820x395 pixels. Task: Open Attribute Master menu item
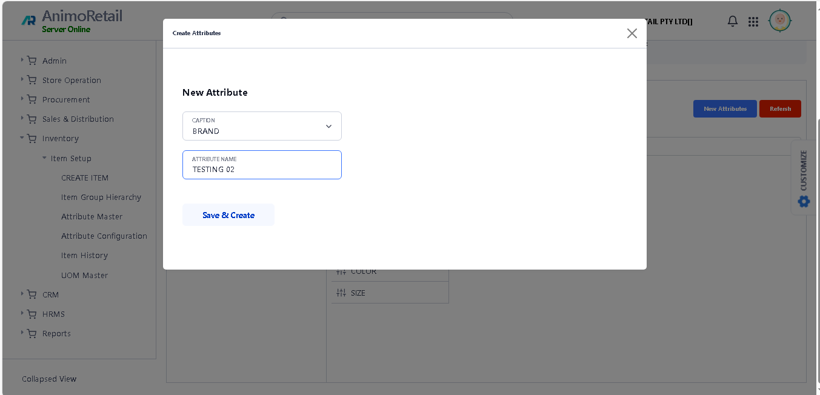coord(92,216)
